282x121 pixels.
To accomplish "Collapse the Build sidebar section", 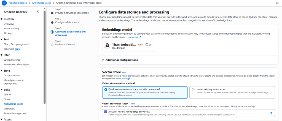I will (2, 90).
